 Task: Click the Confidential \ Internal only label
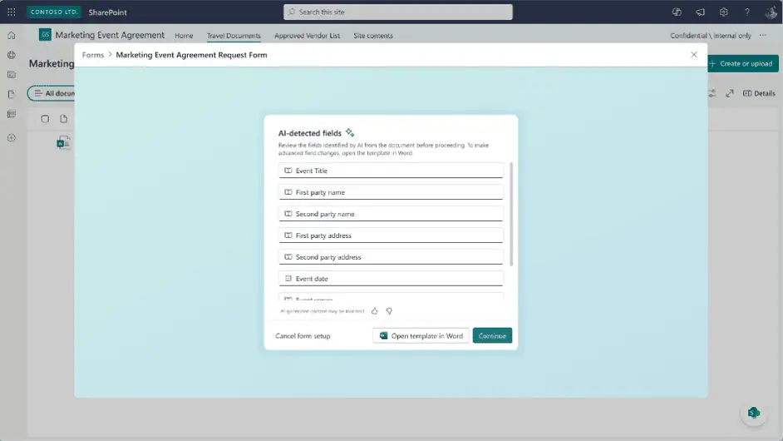tap(710, 36)
